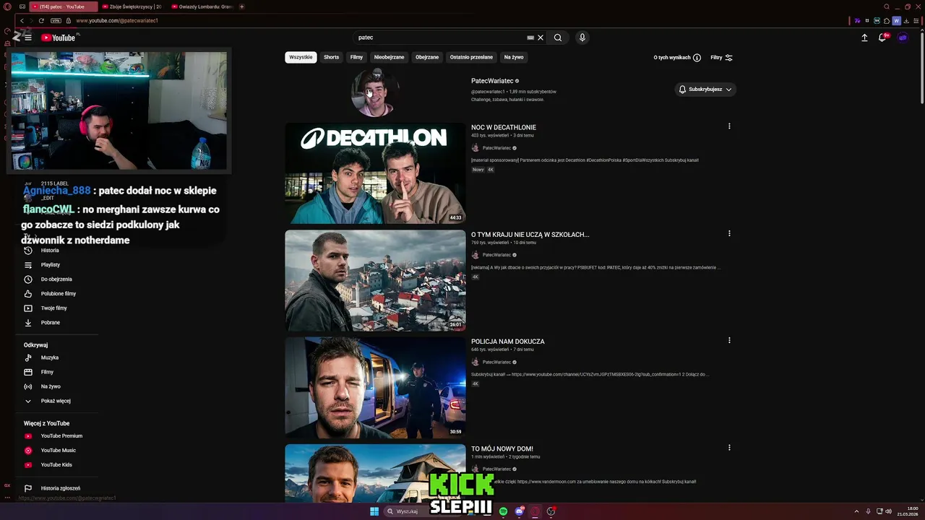Screen dimensions: 925x520
Task: Toggle the browser VPN badge
Action: coord(56,20)
